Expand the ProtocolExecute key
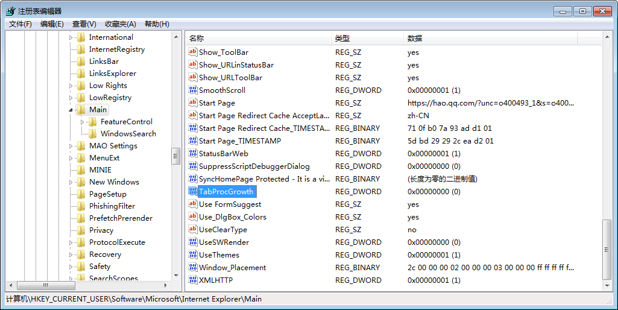The image size is (618, 310). [x=71, y=242]
